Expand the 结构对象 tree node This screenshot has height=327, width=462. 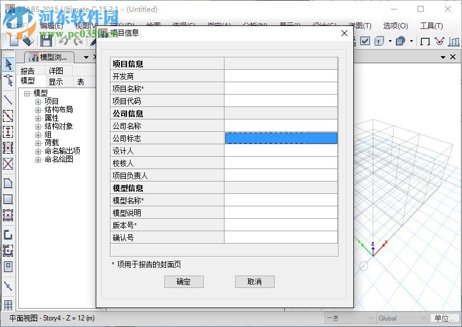coord(38,127)
